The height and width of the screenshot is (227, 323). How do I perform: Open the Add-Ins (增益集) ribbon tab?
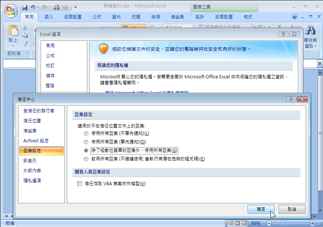click(x=177, y=17)
